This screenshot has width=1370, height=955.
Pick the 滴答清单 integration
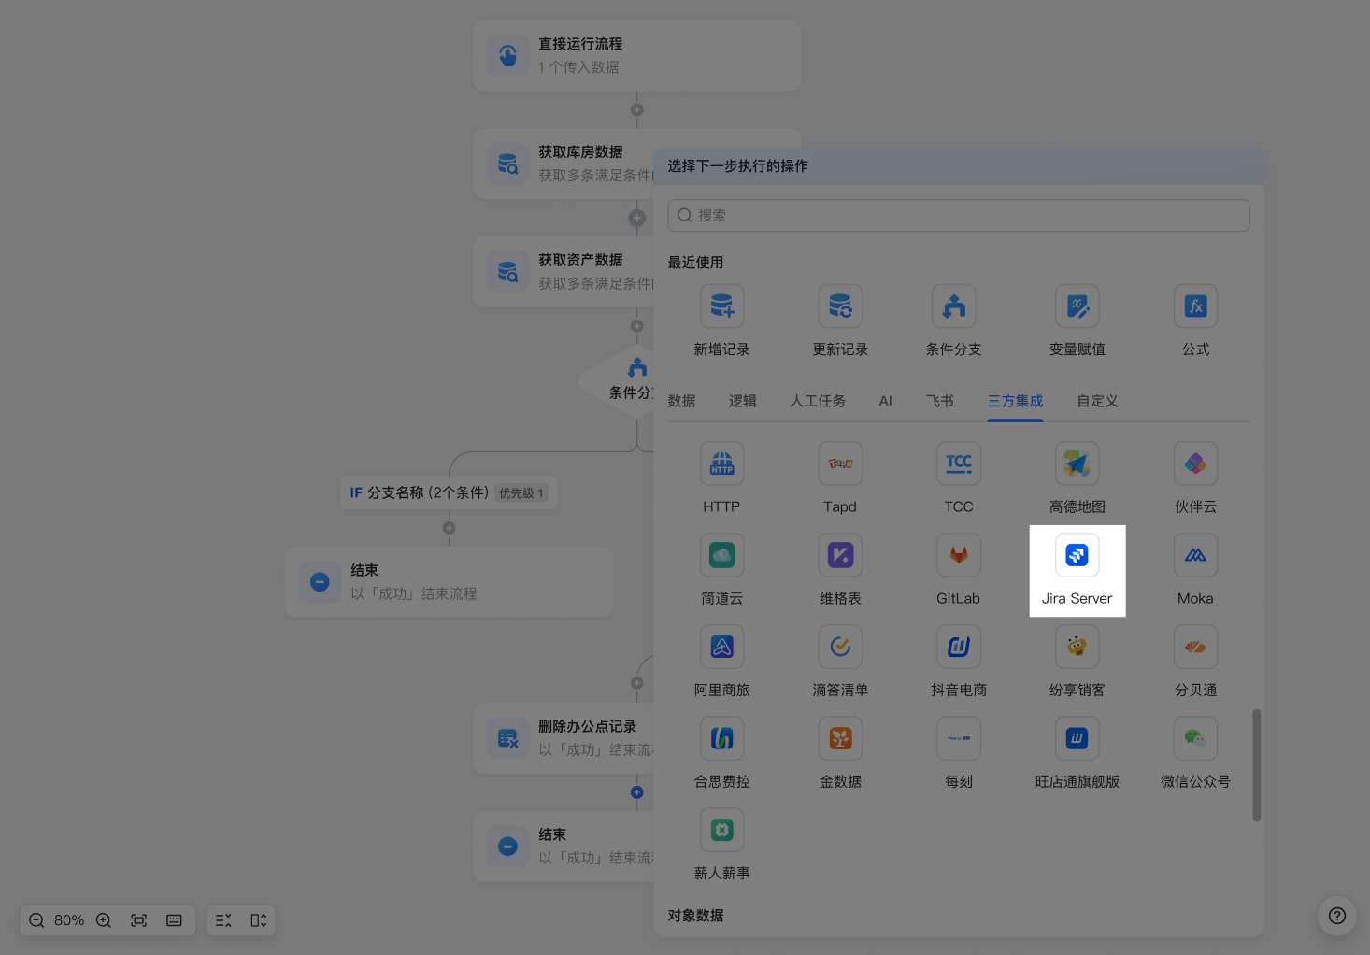(x=840, y=662)
